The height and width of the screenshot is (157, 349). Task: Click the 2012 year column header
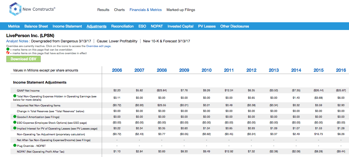click(x=251, y=70)
